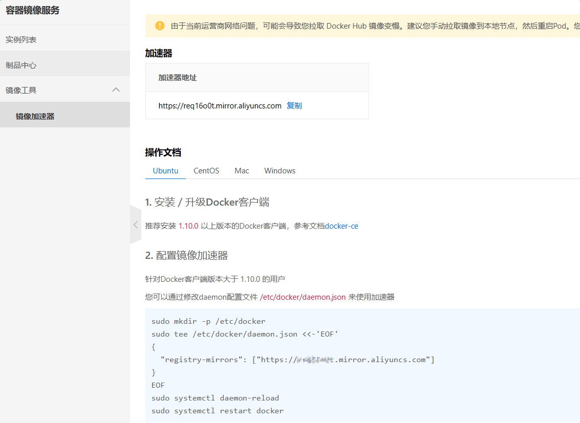Click the Docker Hub network notice banner text

pyautogui.click(x=375, y=26)
